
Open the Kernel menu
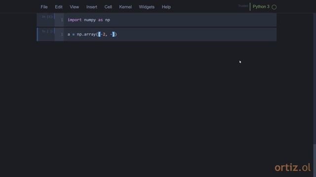point(125,7)
